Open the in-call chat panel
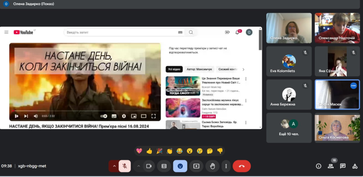 343,166
